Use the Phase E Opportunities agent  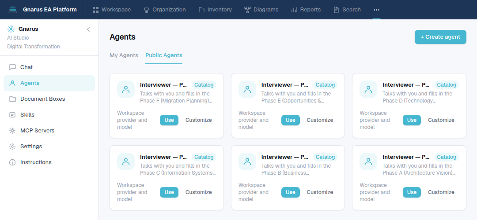coord(291,120)
